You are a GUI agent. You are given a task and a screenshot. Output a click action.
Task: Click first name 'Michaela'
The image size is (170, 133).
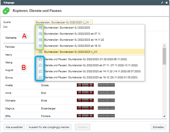10,100
